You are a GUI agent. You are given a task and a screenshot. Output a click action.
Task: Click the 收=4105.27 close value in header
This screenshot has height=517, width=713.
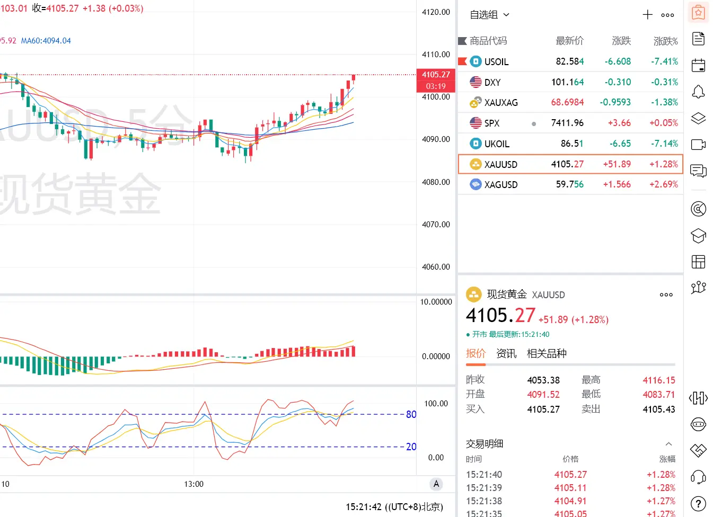coord(55,8)
